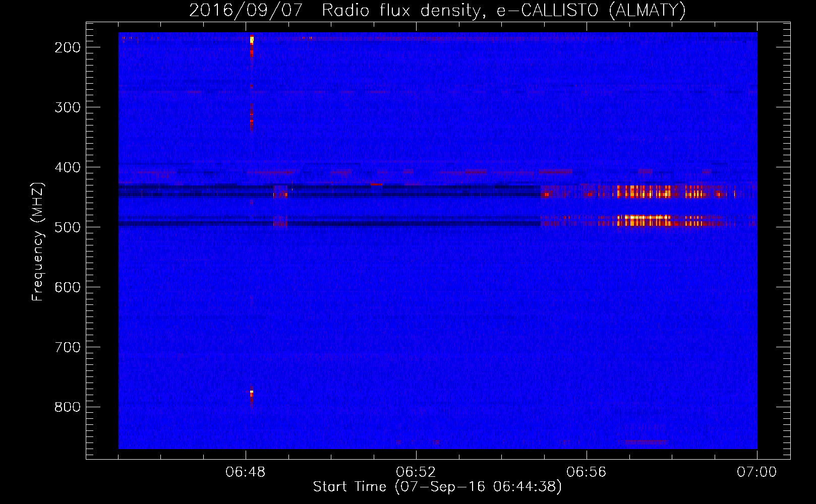The height and width of the screenshot is (504, 816).
Task: Click the 800 frequency tick label
Action: click(67, 407)
